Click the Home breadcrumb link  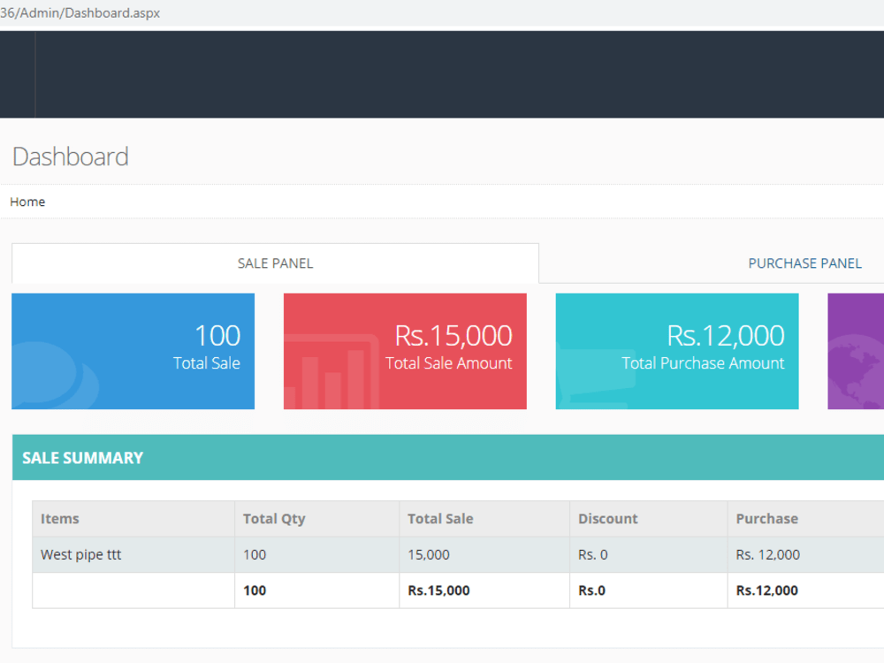tap(27, 202)
